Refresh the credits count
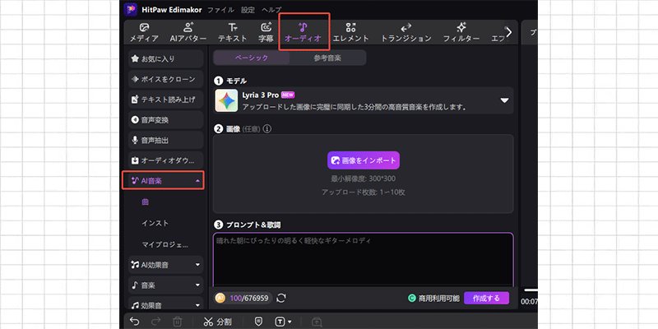The width and height of the screenshot is (658, 329). pyautogui.click(x=281, y=298)
